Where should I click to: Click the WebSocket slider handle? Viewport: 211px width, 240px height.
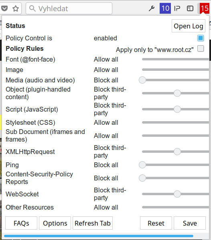pyautogui.click(x=177, y=194)
